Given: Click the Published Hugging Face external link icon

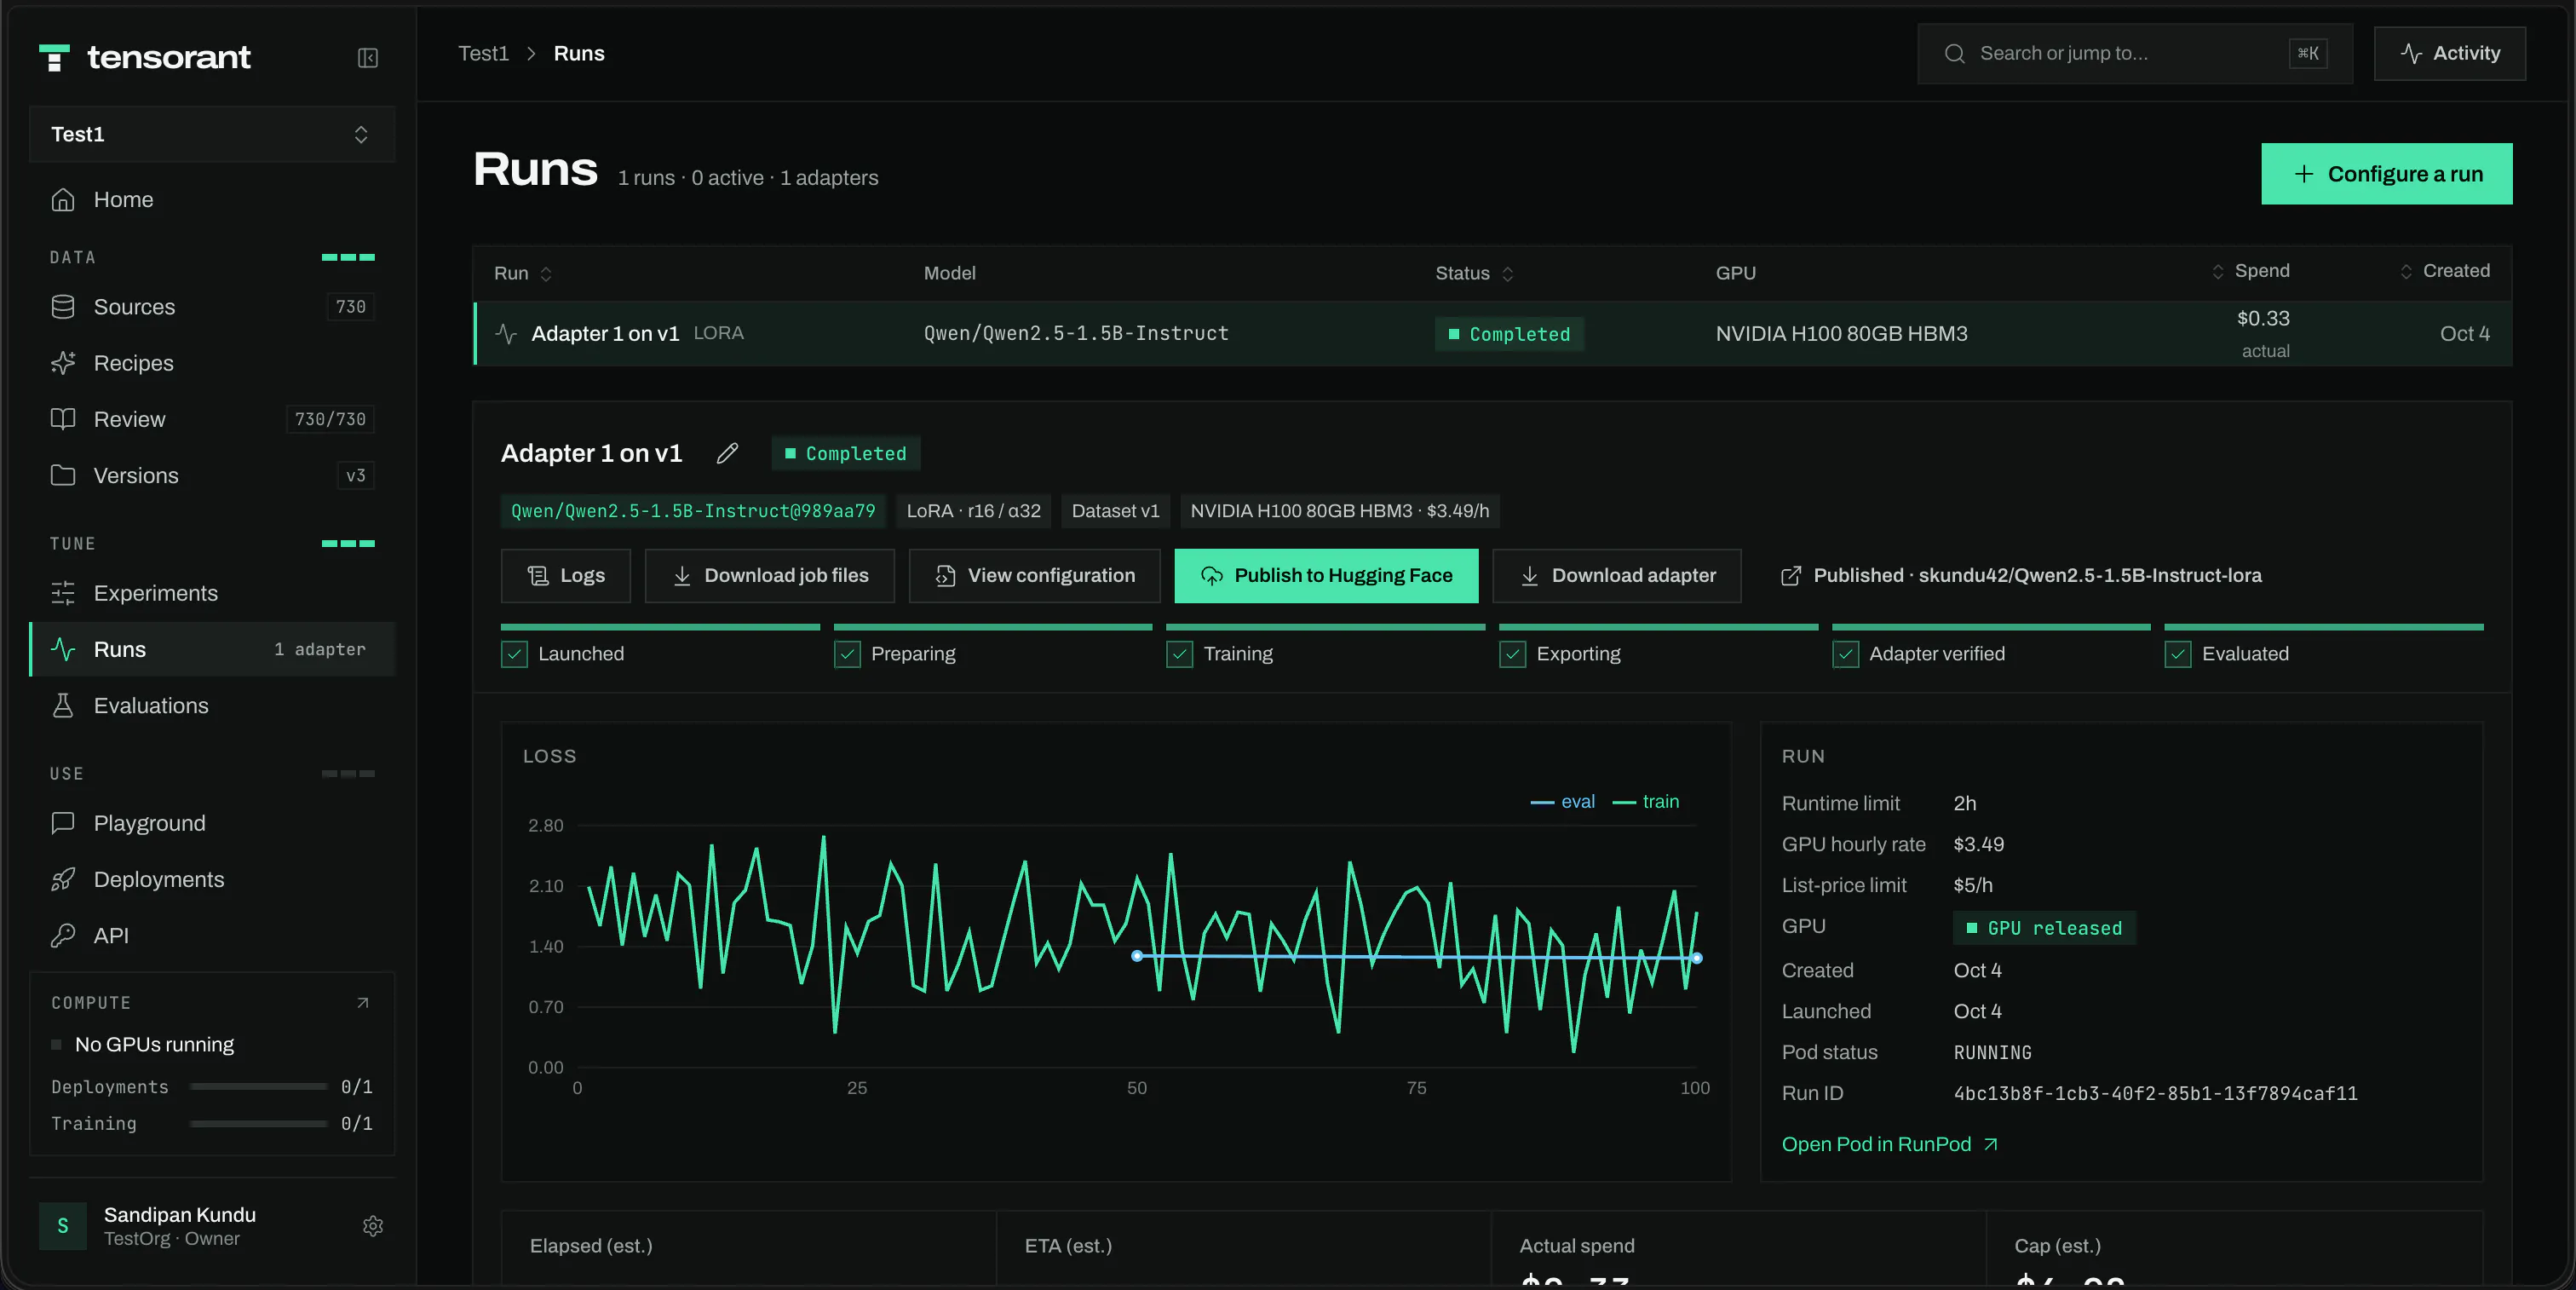Looking at the screenshot, I should [1791, 576].
